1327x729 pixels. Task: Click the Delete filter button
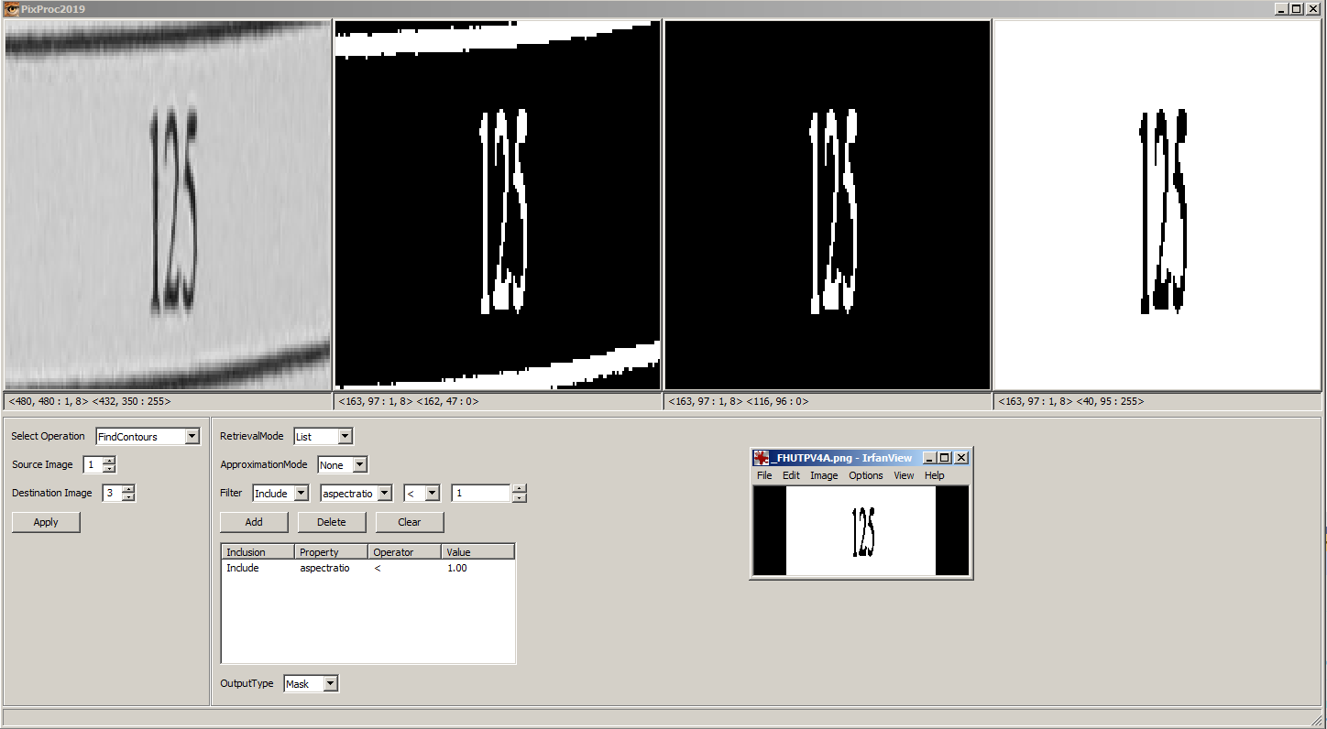(332, 522)
